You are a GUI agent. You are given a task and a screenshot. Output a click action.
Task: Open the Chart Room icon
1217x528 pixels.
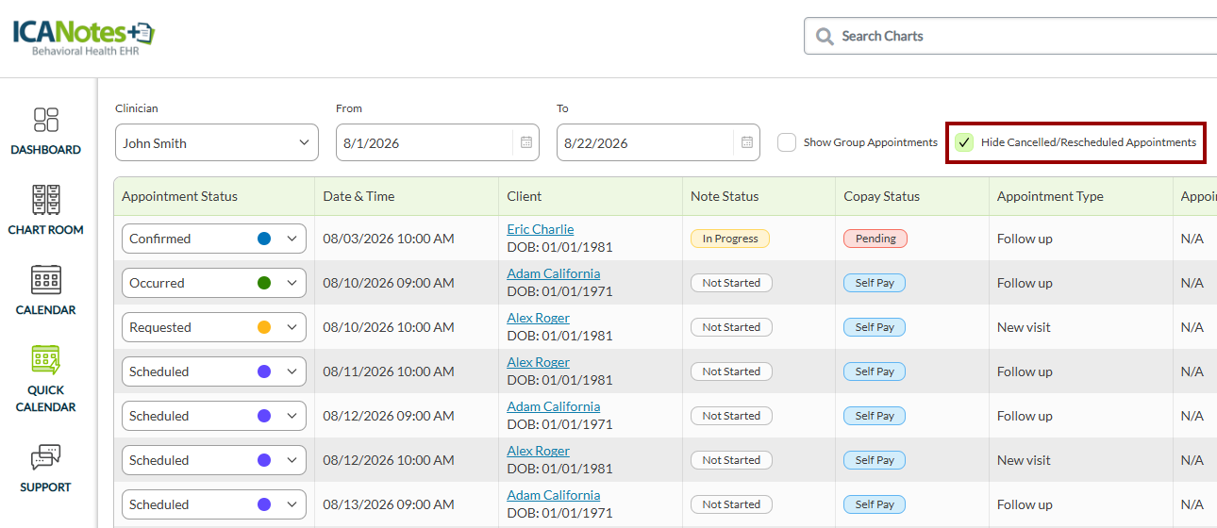45,200
